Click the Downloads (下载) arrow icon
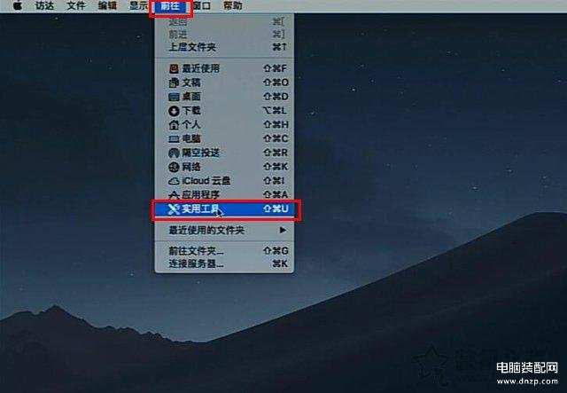The height and width of the screenshot is (393, 567). coord(174,111)
